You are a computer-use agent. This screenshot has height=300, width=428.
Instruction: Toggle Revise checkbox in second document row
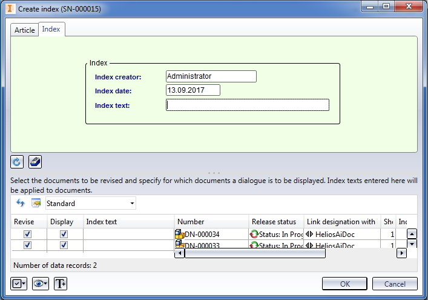point(27,245)
